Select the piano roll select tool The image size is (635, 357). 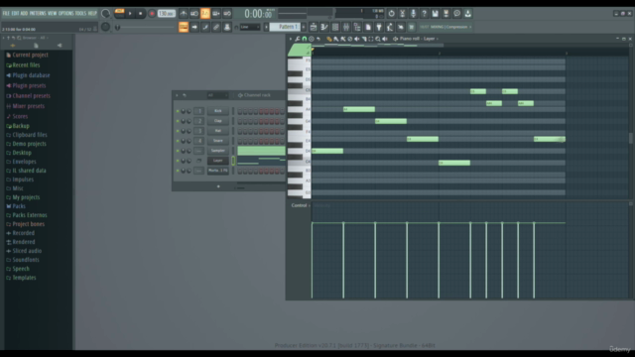click(370, 39)
